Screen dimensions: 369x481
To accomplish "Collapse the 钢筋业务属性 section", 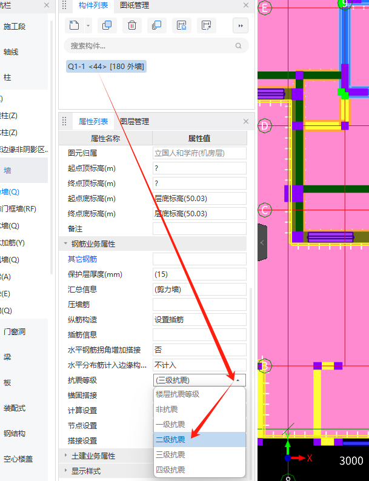I will click(65, 244).
